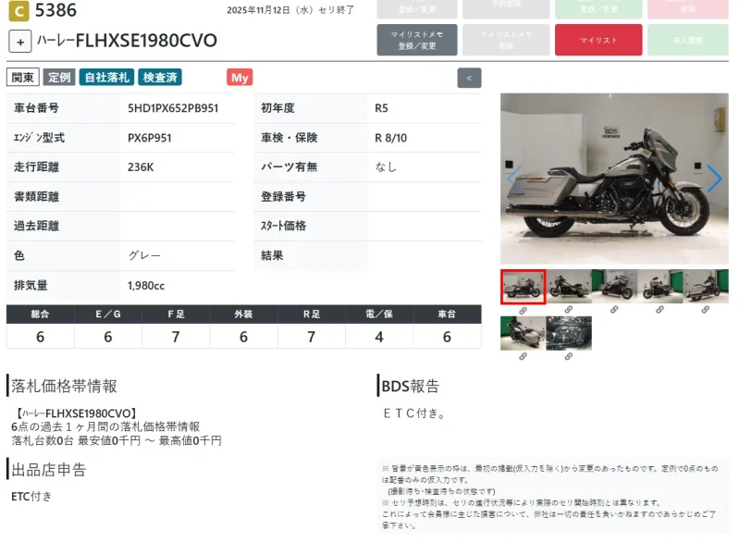Viewport: 740px width, 555px height.
Task: Click the score 4 under 電/保
Action: tap(379, 337)
